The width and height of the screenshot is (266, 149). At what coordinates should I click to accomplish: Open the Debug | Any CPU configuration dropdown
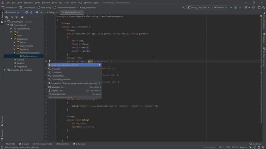(199, 7)
